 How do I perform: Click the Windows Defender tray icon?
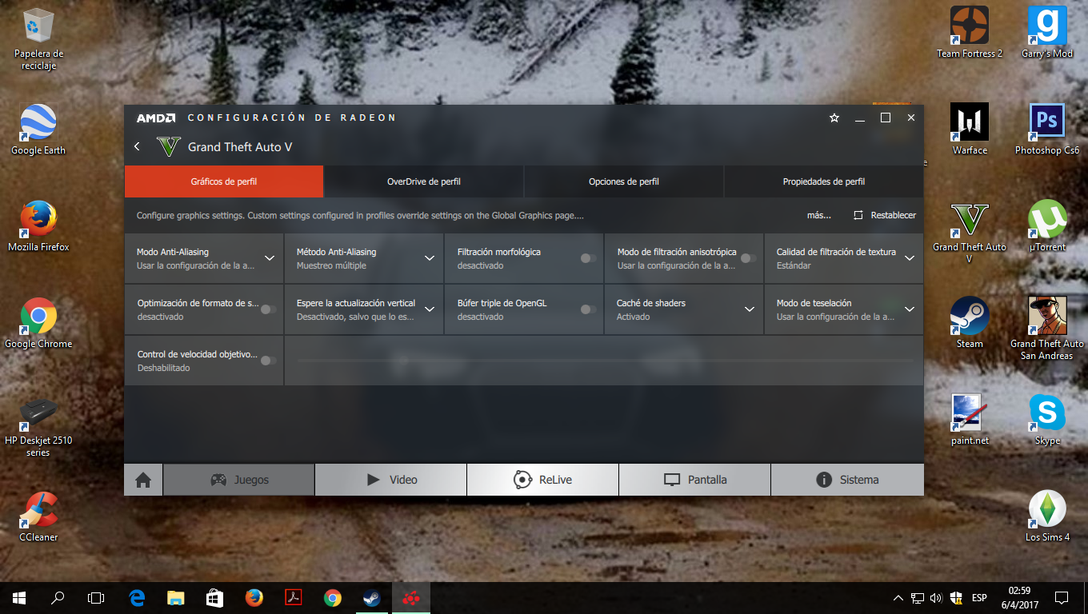point(956,597)
